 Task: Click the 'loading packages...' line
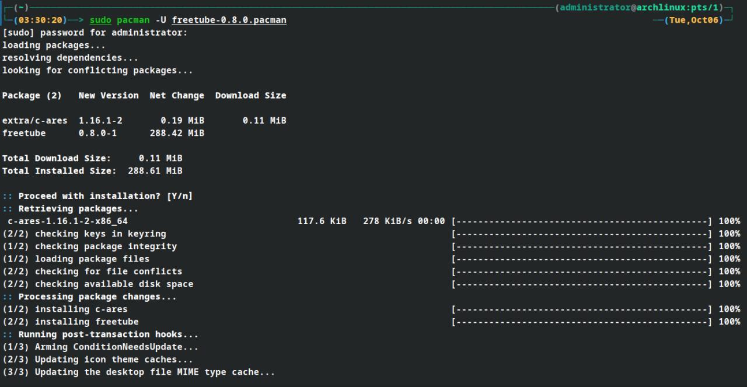point(54,46)
